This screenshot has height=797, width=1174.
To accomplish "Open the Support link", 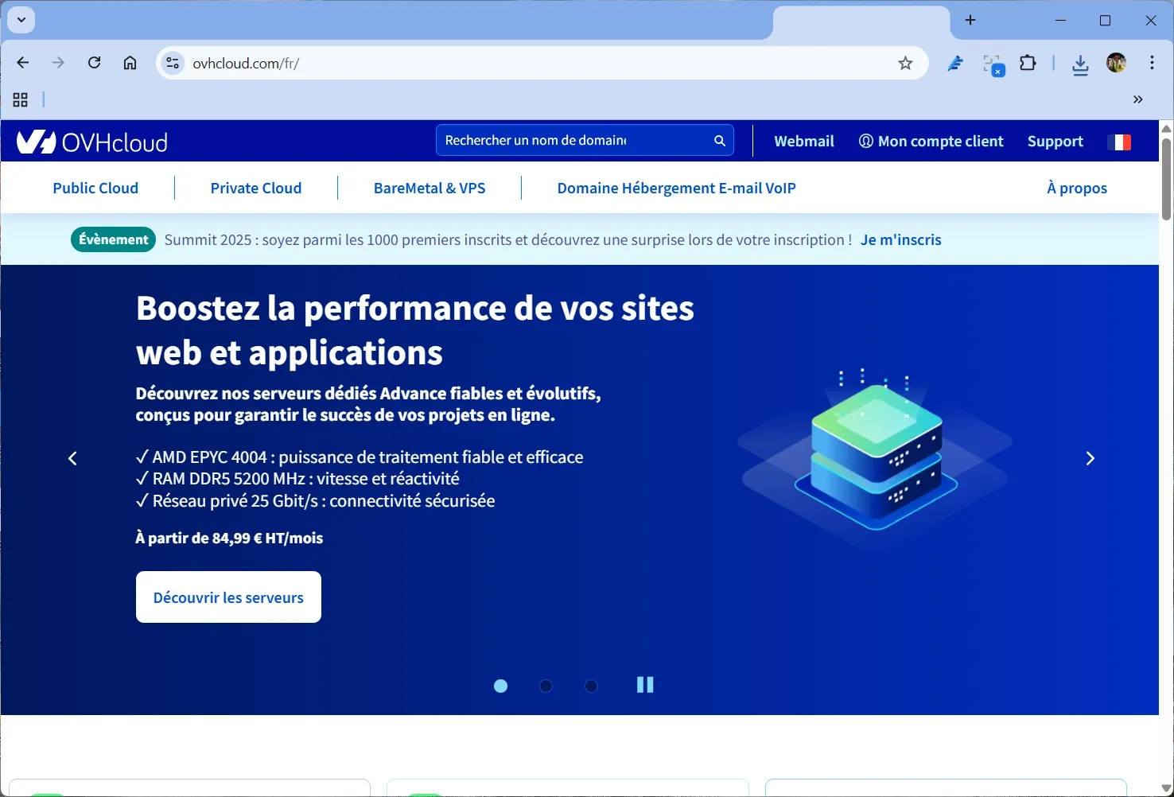I will click(1055, 141).
